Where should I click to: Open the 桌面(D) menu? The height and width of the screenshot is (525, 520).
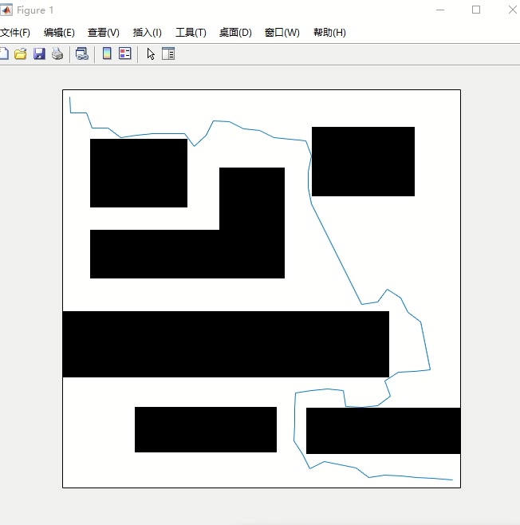point(235,33)
